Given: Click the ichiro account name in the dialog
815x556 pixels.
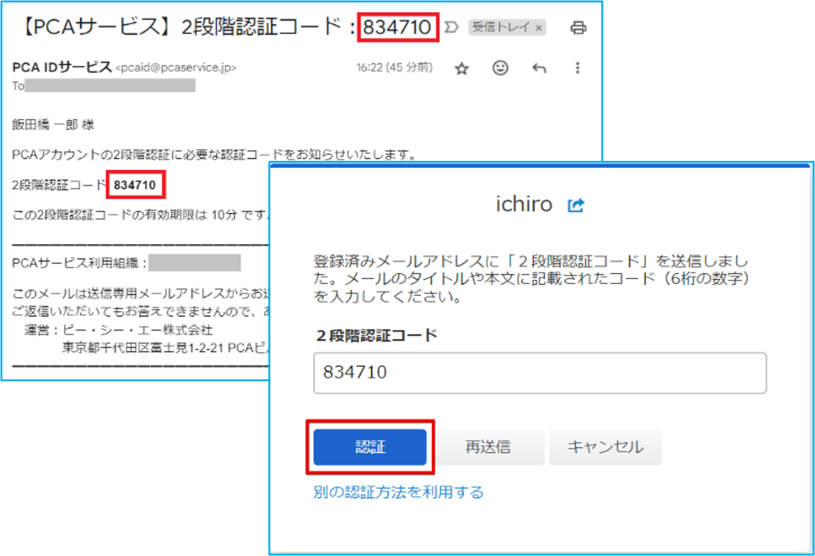Looking at the screenshot, I should [x=524, y=204].
